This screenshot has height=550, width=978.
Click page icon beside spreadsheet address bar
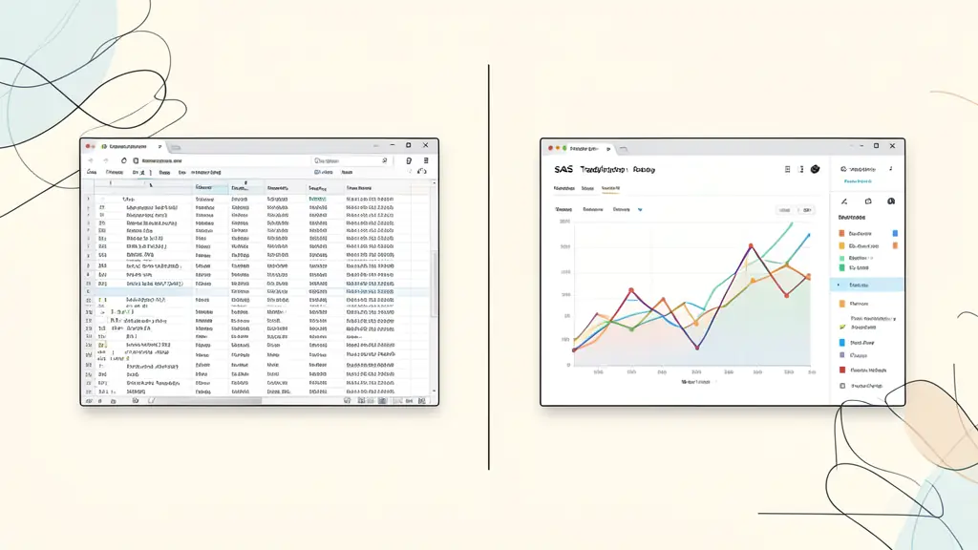136,160
